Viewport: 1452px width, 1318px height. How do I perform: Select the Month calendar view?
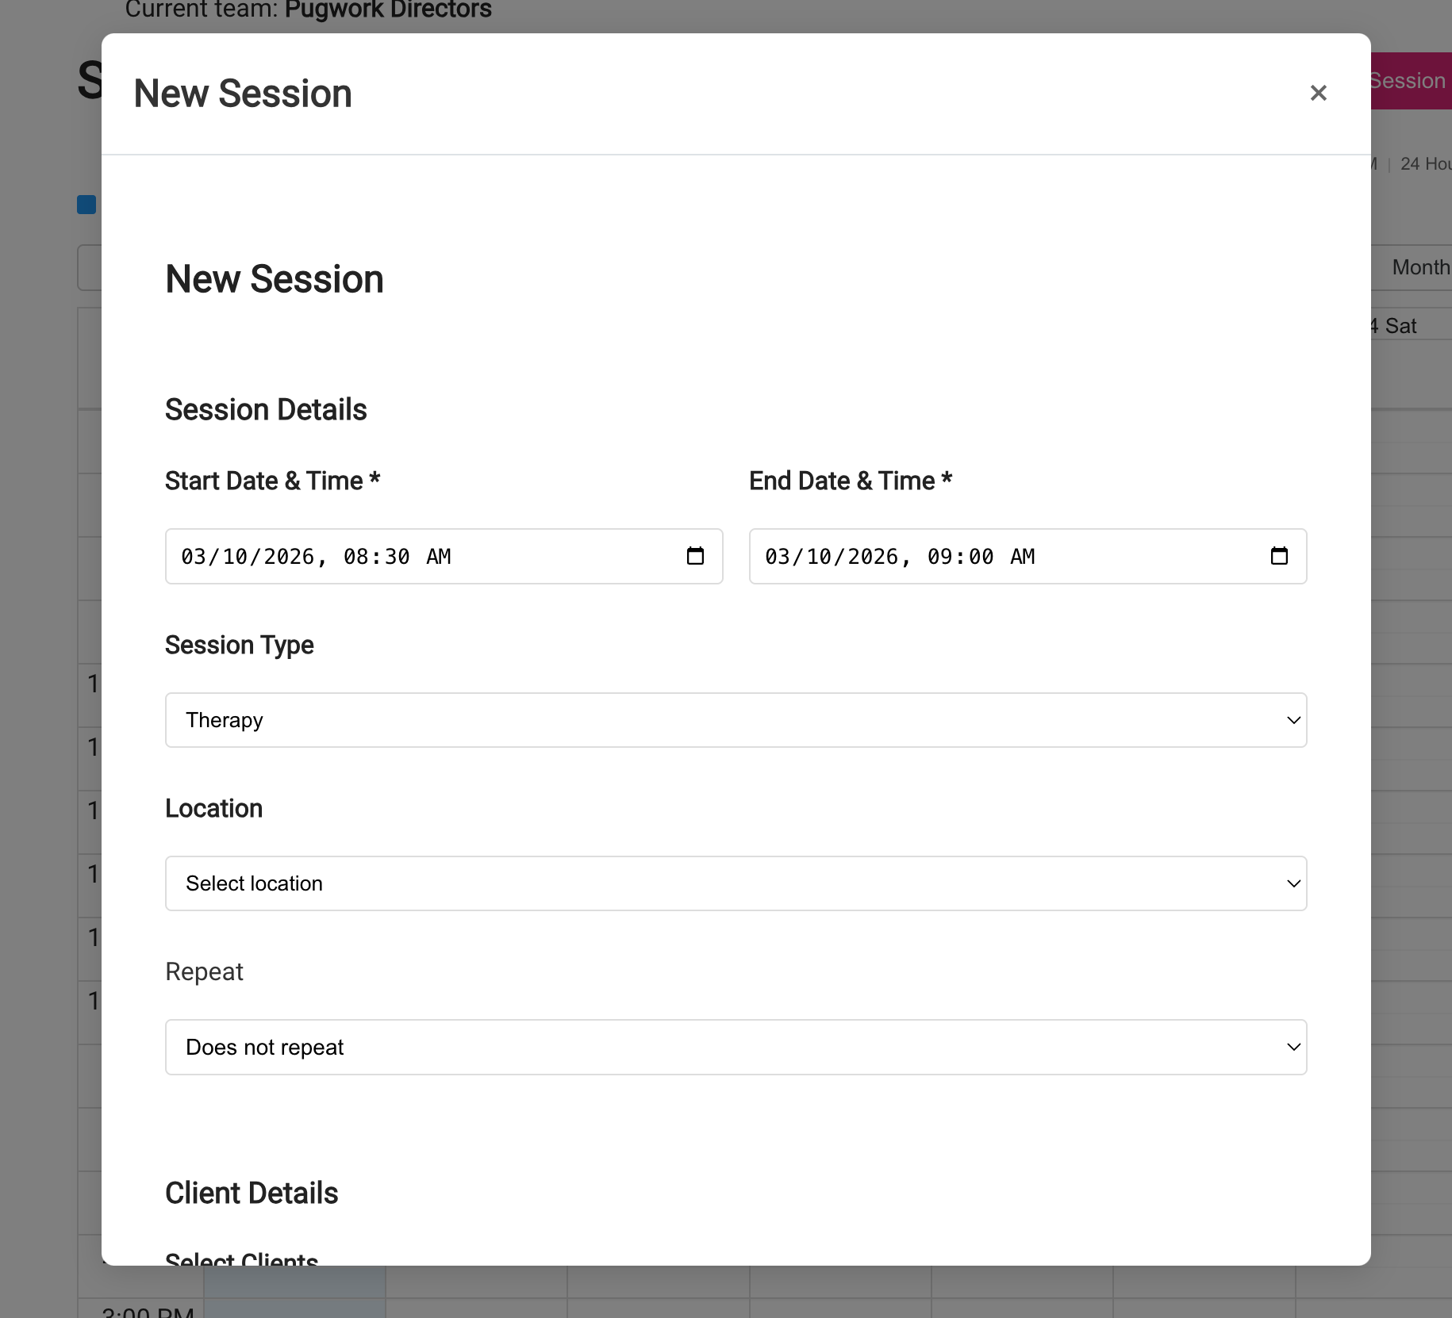[1422, 267]
